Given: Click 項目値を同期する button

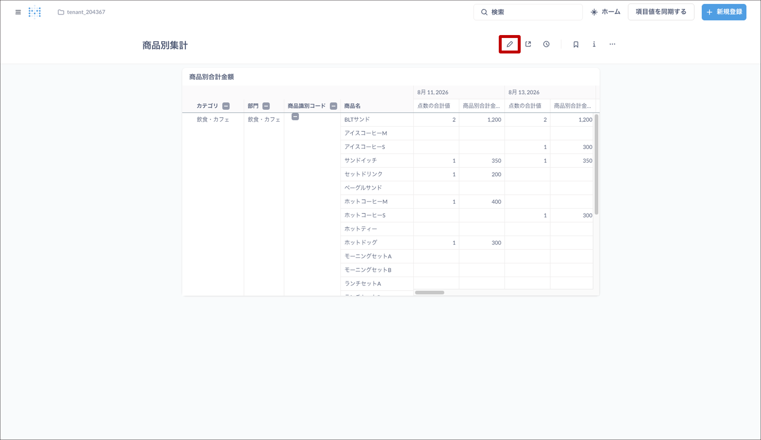Looking at the screenshot, I should click(661, 12).
